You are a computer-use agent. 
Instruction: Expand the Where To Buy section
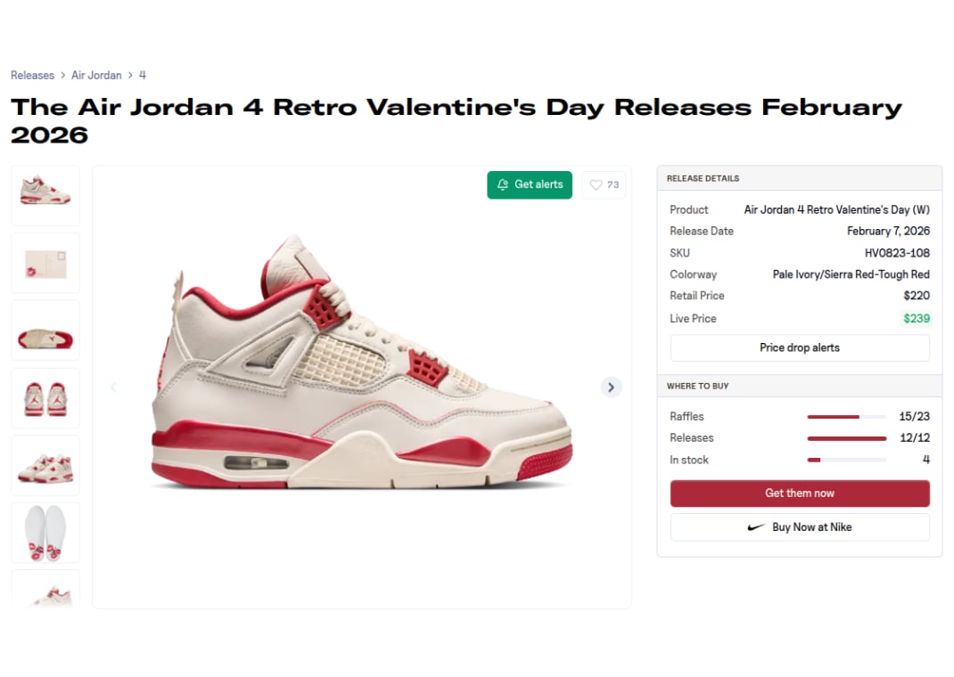[x=799, y=386]
